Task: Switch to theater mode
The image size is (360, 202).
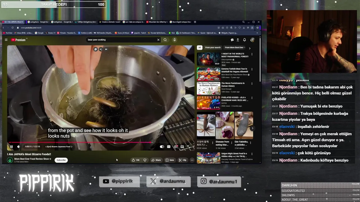Action: coord(182,146)
